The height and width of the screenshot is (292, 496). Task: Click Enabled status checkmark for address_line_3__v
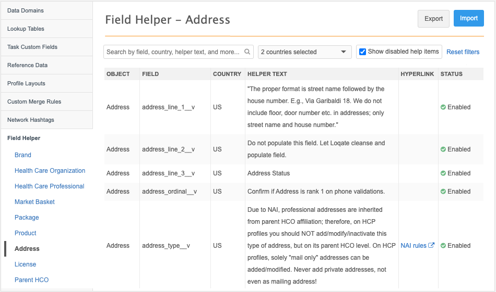[x=443, y=173]
